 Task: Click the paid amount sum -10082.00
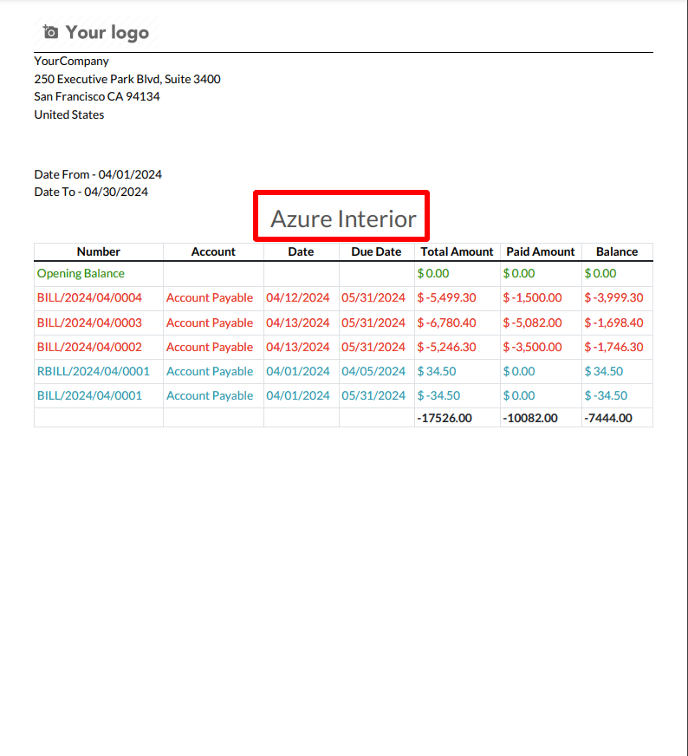pyautogui.click(x=530, y=418)
